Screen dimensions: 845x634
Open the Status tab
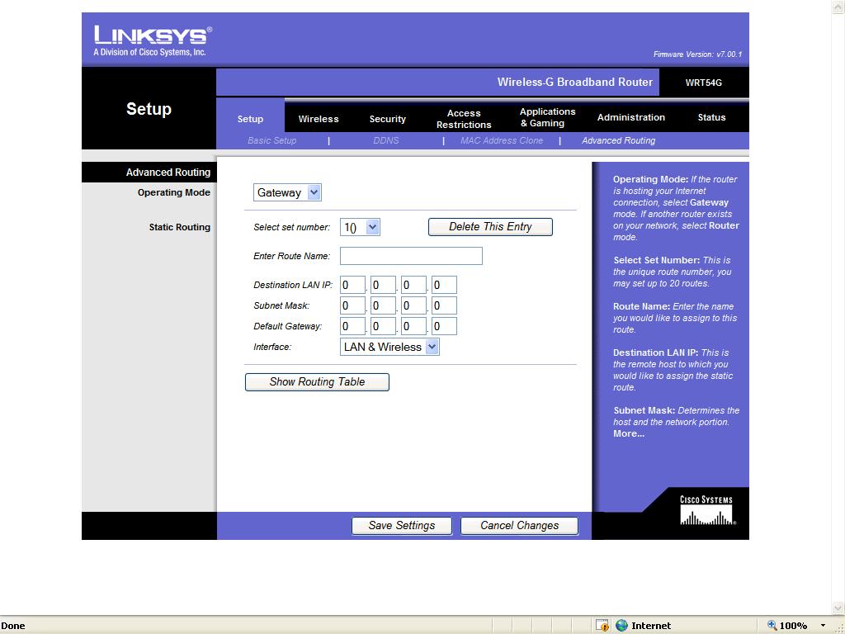coord(711,117)
